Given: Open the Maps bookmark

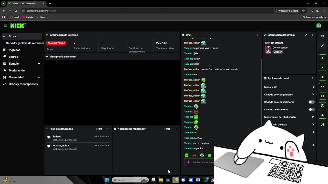Looking at the screenshot, I should point(40,17).
